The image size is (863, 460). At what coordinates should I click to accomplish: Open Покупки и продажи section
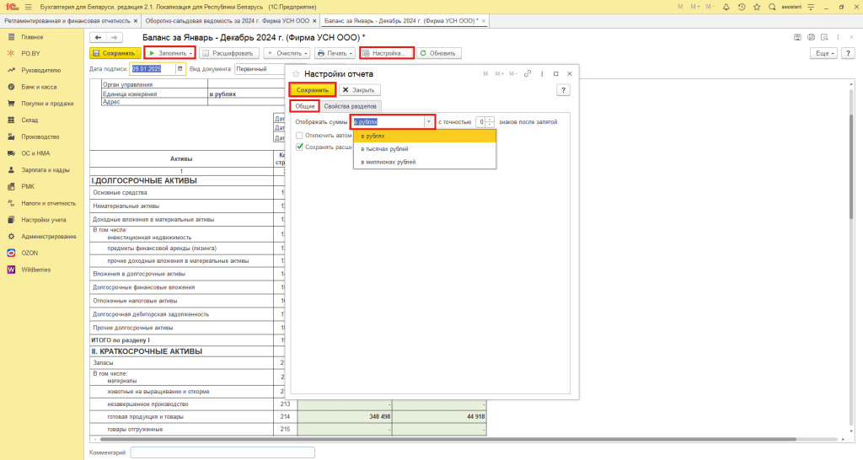[x=47, y=104]
